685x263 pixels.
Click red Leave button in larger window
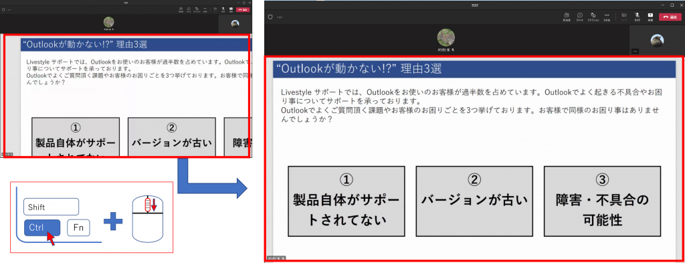point(670,17)
